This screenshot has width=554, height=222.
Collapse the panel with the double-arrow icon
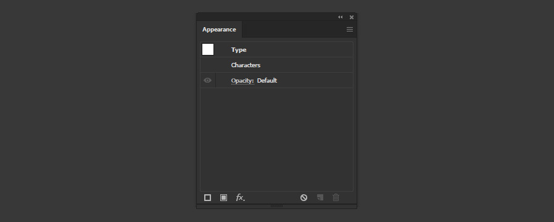point(341,17)
